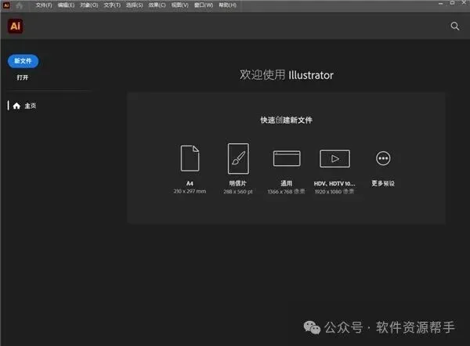Click the 通用 preset label
The height and width of the screenshot is (346, 470).
(286, 183)
